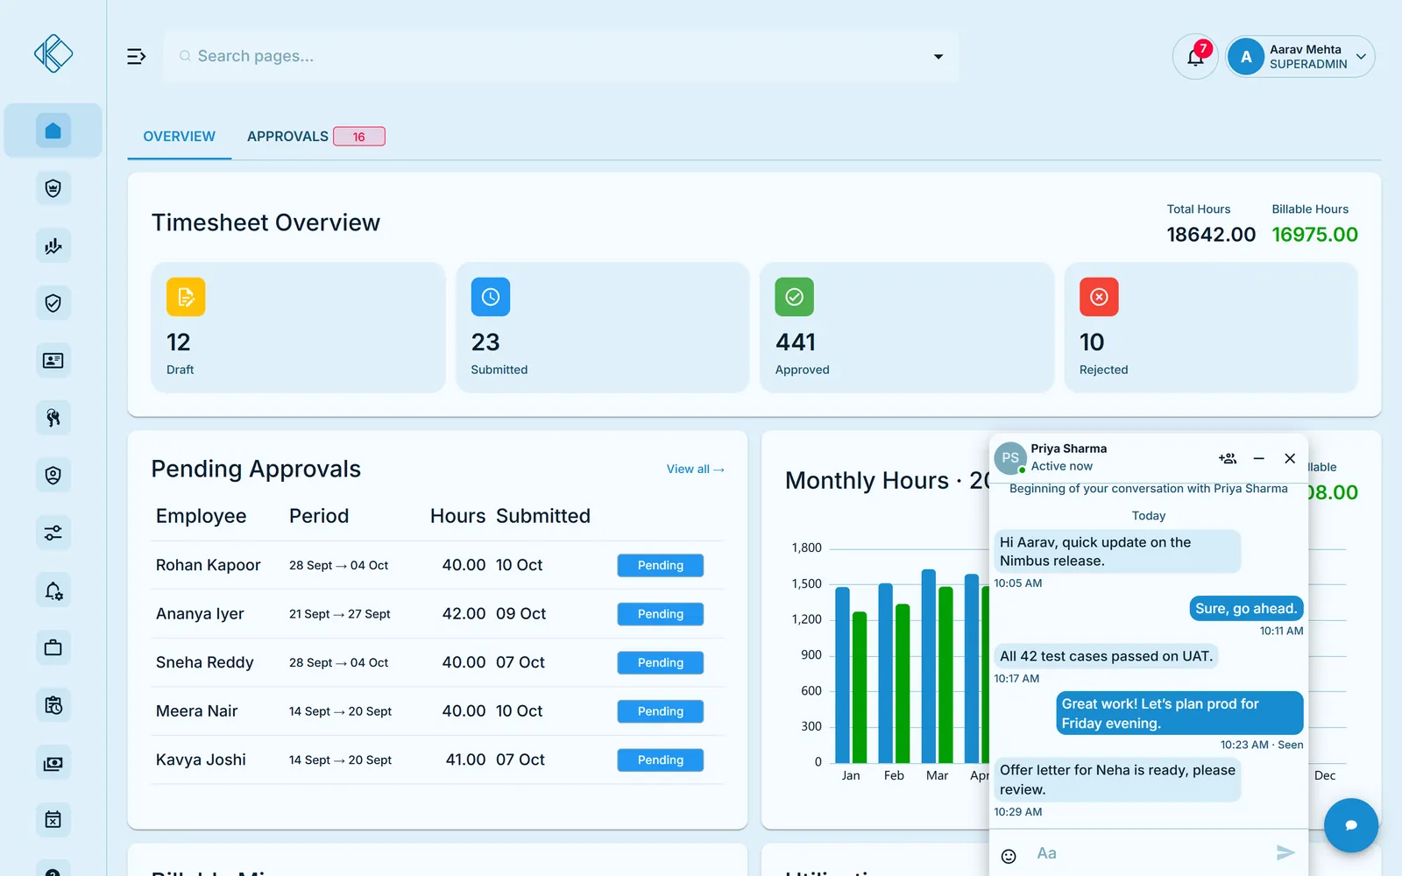
Task: Click Pending button for Rohan Kapoor
Action: click(x=660, y=566)
